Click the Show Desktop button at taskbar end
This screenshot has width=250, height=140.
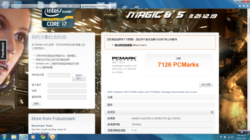point(249,137)
